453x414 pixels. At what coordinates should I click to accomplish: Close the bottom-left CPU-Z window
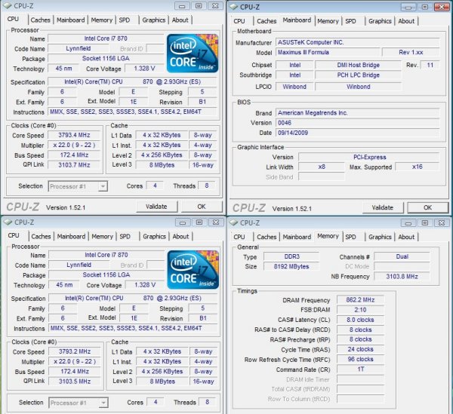click(x=216, y=222)
